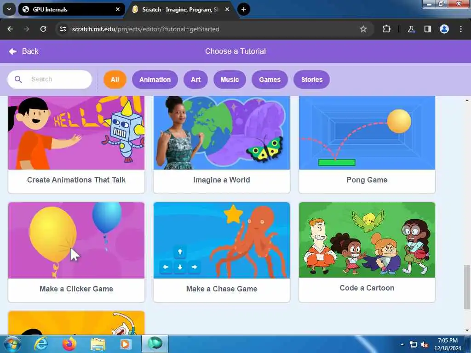471x353 pixels.
Task: Click the page scrollbar thumb
Action: click(467, 287)
